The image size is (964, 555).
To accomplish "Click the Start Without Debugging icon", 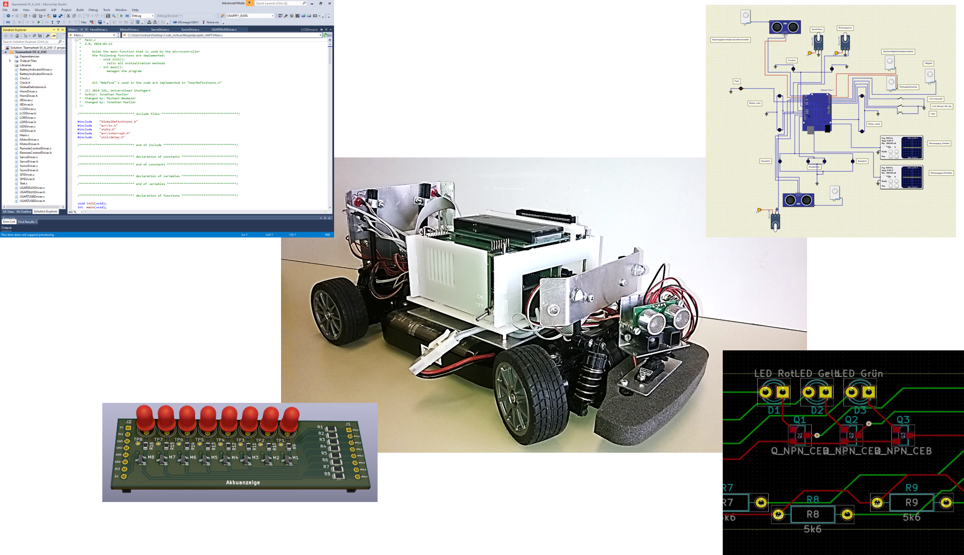I will pos(127,16).
